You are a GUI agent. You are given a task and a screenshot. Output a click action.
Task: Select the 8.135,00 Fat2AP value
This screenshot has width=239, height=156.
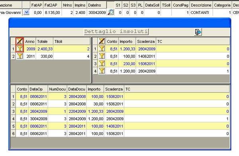click(53, 12)
